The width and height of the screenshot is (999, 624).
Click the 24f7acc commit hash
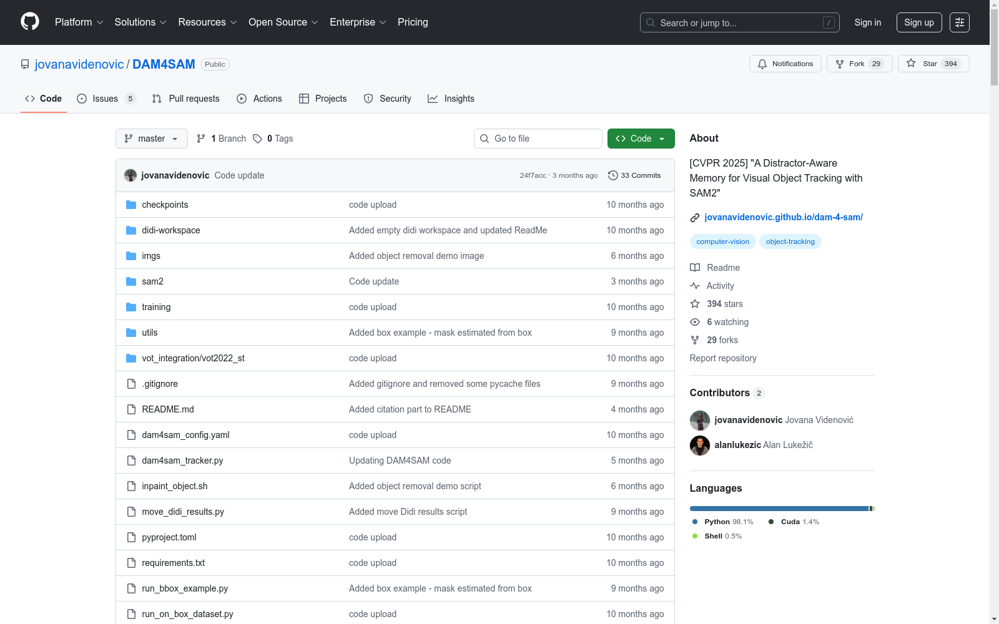click(x=533, y=175)
